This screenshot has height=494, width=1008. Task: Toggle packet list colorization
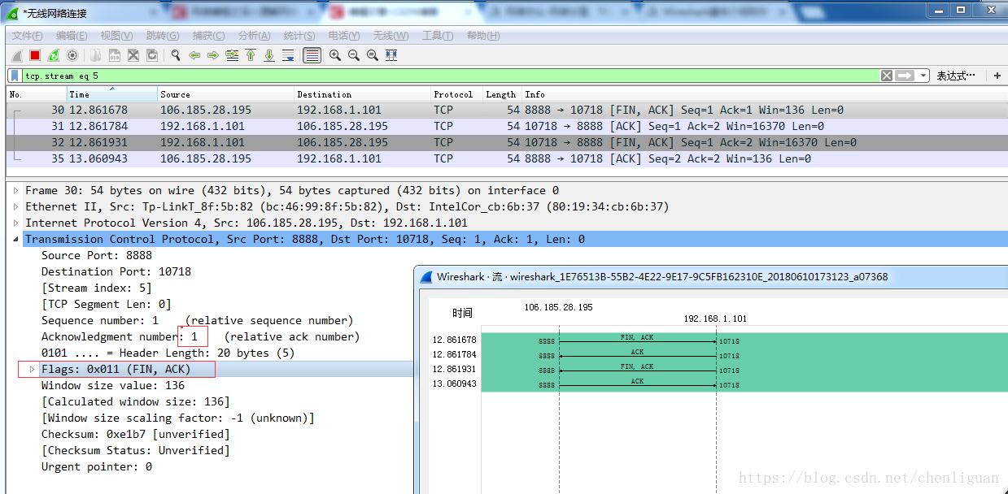312,55
